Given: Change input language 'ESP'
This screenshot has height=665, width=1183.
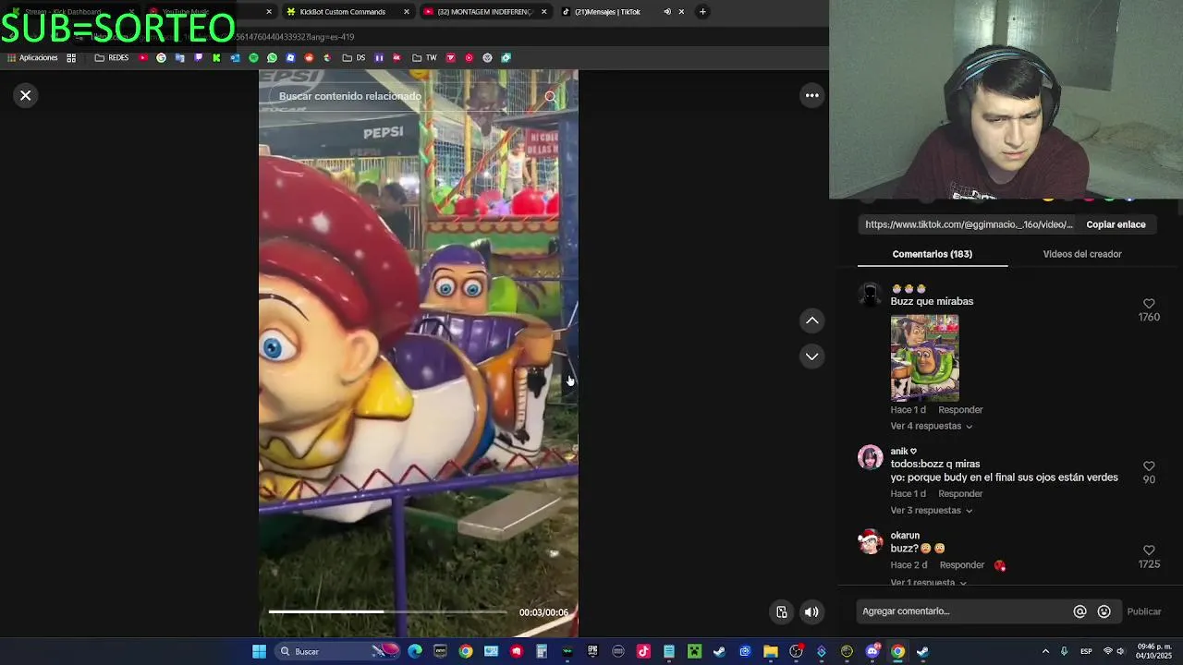Looking at the screenshot, I should pyautogui.click(x=1086, y=651).
